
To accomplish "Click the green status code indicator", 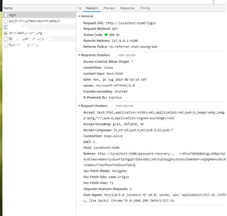I will tap(106, 34).
